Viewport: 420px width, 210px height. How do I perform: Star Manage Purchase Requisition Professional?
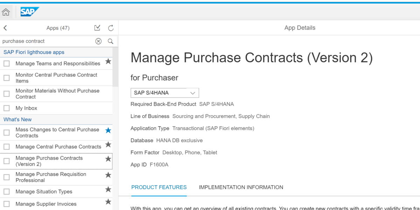(108, 175)
